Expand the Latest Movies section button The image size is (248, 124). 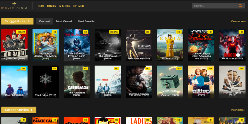19,110
